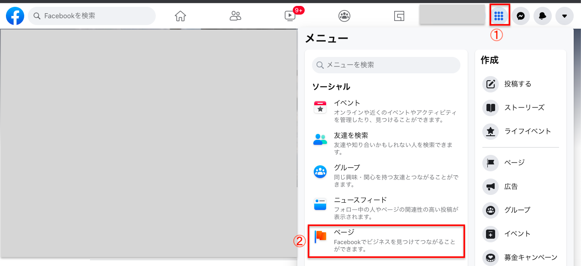Open the Home feed icon

point(180,16)
